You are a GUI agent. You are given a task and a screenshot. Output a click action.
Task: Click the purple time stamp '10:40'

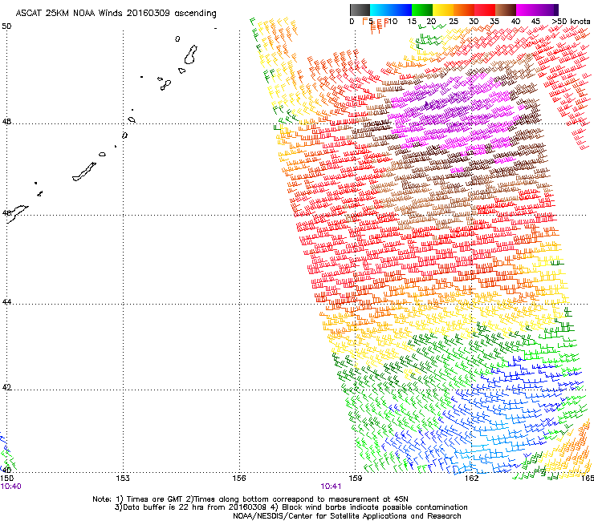[10, 487]
